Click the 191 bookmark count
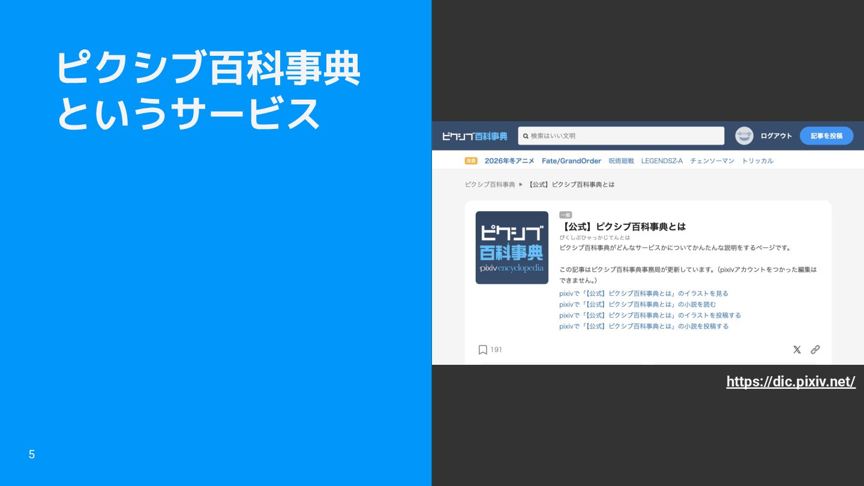 pyautogui.click(x=496, y=350)
